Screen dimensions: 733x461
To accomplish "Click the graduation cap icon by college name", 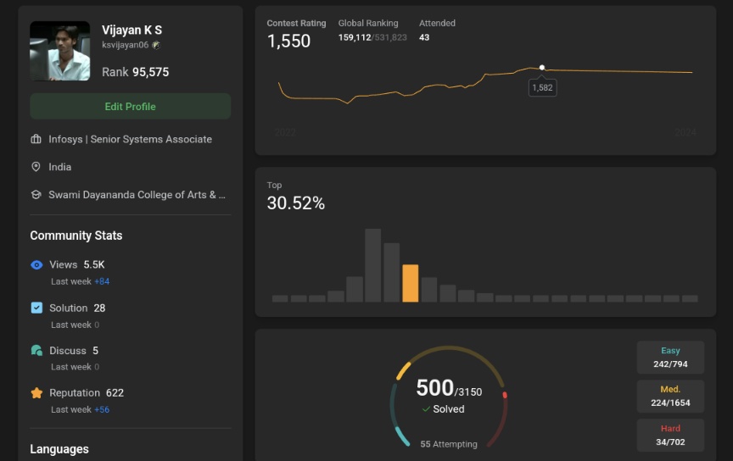I will pos(36,195).
